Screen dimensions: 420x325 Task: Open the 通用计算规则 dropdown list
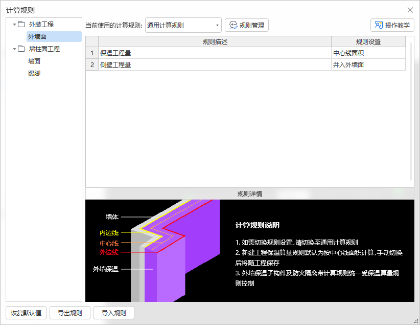coord(217,25)
